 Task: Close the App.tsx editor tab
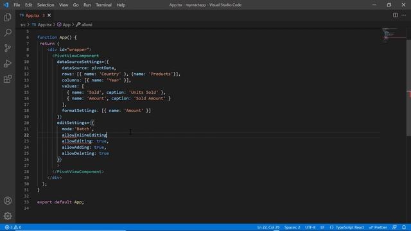click(x=49, y=15)
